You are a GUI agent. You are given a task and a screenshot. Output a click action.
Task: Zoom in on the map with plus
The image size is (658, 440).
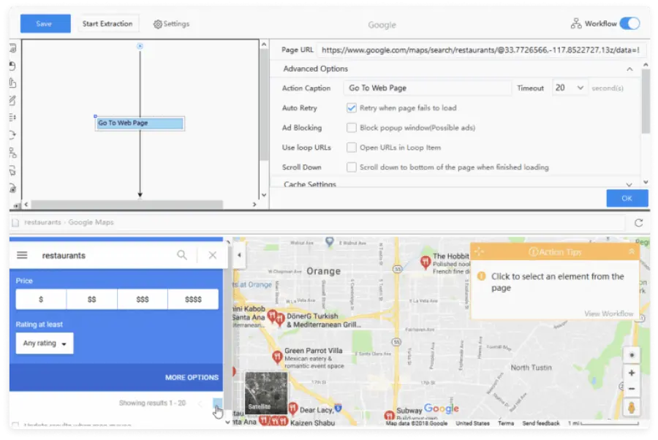632,373
